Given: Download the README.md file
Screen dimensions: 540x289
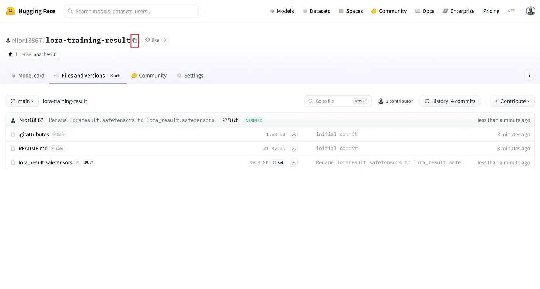Looking at the screenshot, I should [294, 148].
